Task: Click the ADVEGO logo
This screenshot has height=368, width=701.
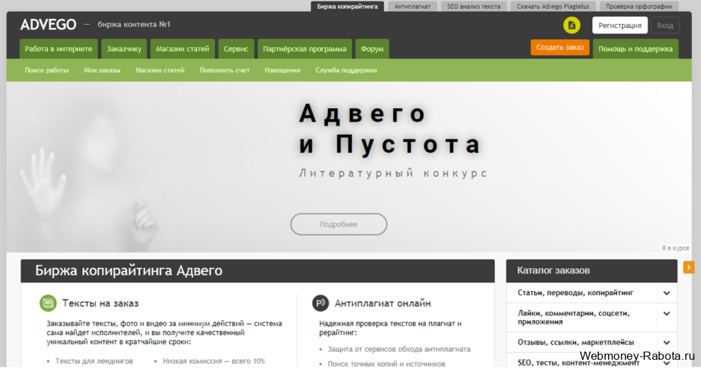Action: [x=49, y=25]
